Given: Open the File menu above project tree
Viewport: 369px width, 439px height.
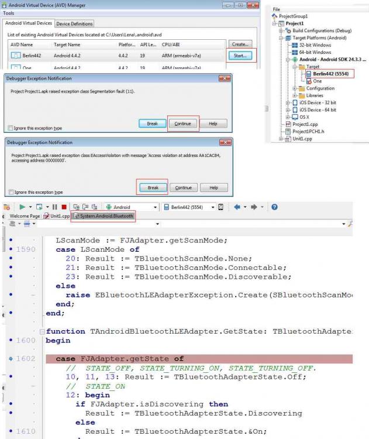Looking at the screenshot, I should pyautogui.click(x=277, y=9).
